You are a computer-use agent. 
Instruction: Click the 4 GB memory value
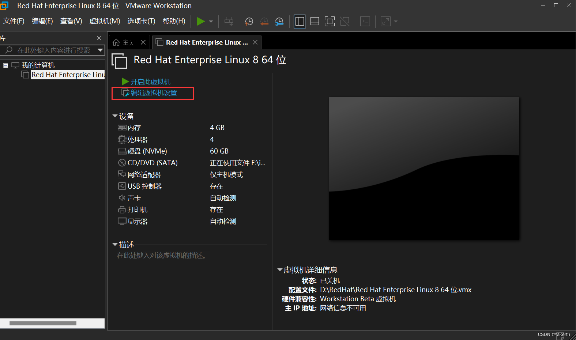(217, 128)
